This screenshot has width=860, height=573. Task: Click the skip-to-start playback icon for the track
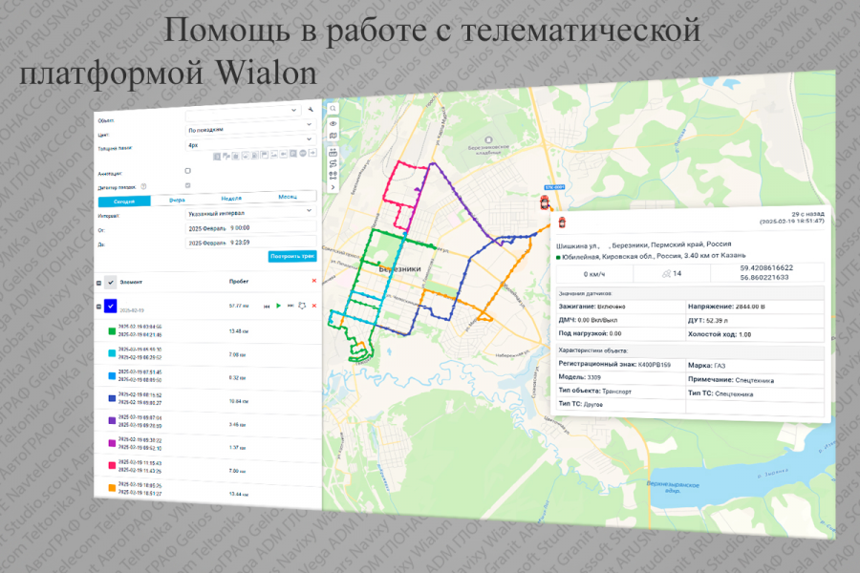coord(267,306)
